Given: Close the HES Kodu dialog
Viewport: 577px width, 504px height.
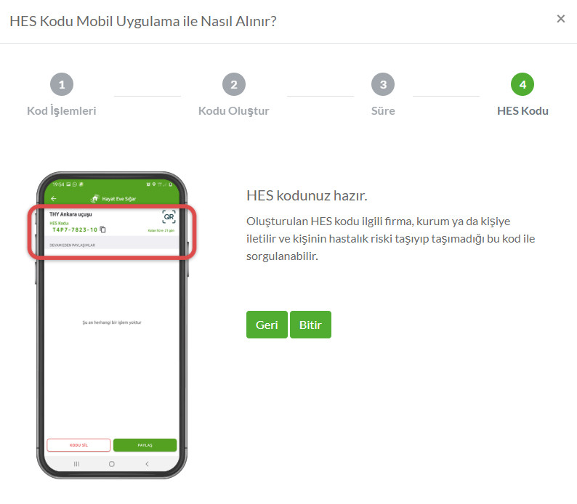Looking at the screenshot, I should pyautogui.click(x=560, y=19).
